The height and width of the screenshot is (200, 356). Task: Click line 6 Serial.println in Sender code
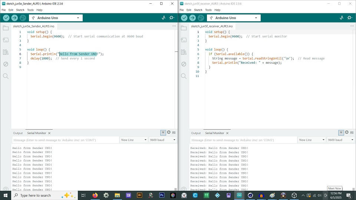67,54
